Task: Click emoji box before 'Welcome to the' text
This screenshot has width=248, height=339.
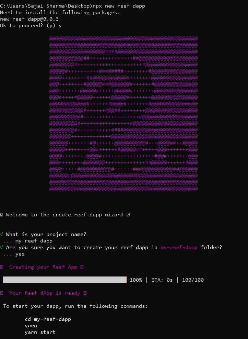Action: pyautogui.click(x=1, y=215)
